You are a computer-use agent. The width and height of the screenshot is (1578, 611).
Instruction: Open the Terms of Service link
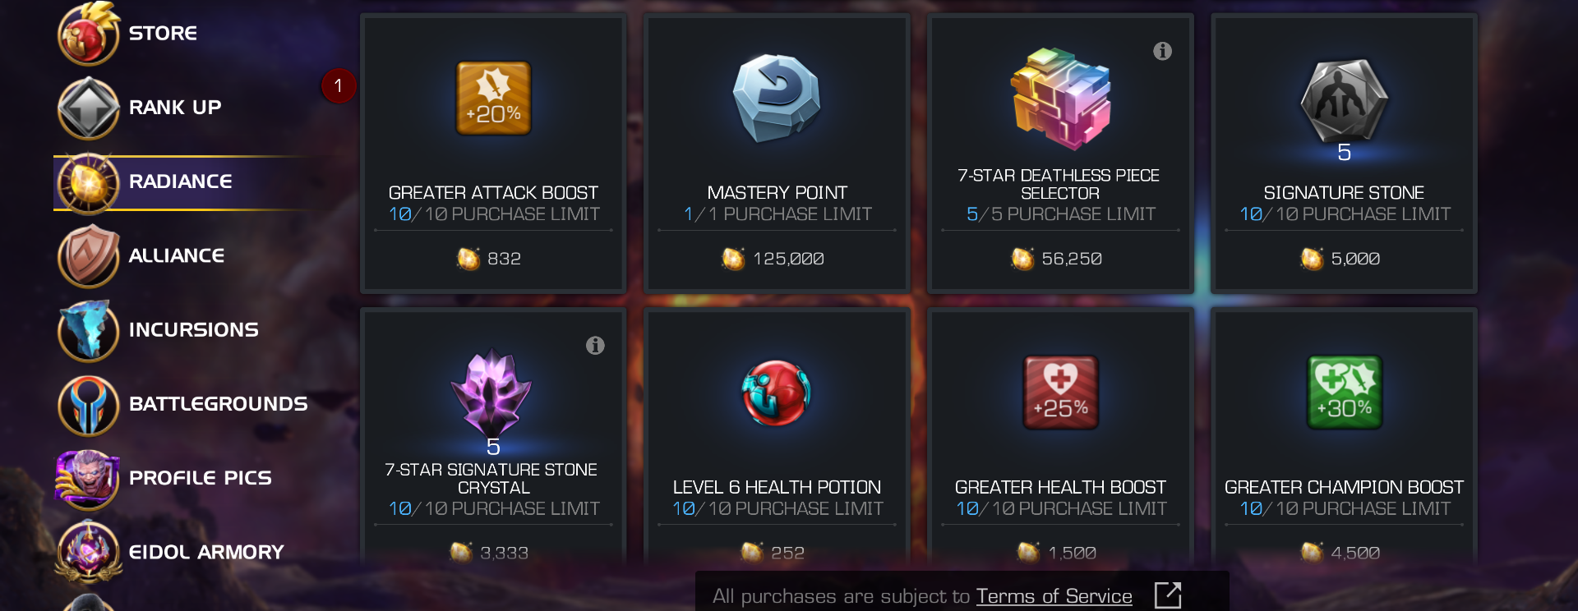(x=1054, y=596)
